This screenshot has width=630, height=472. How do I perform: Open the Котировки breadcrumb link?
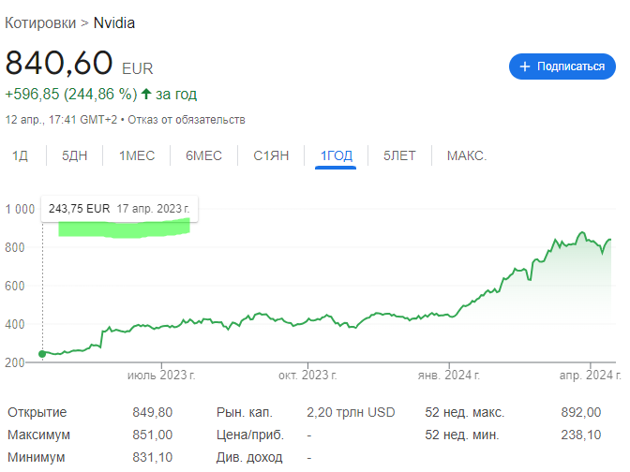[40, 23]
